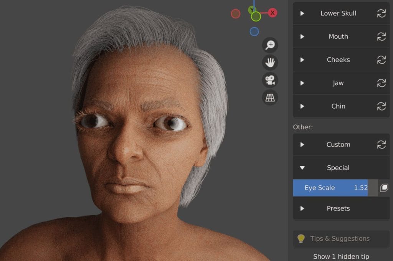Toggle the camera view icon
The height and width of the screenshot is (261, 393).
tap(270, 80)
